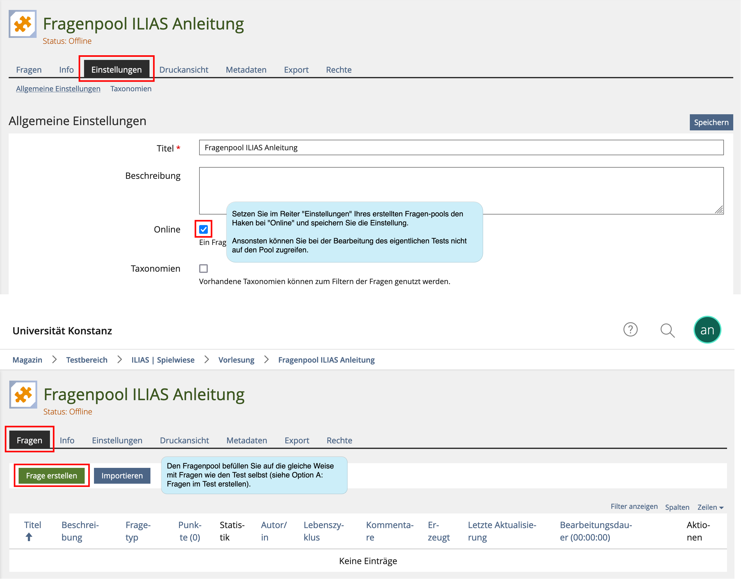Click the Speichern button
741x579 pixels.
712,122
